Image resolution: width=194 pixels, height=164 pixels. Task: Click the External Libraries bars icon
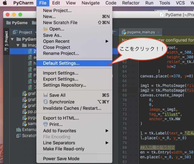tap(19, 130)
